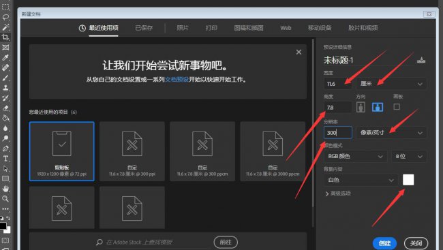The width and height of the screenshot is (443, 250).
Task: Switch to the 胶片和视频 tab
Action: pyautogui.click(x=363, y=28)
